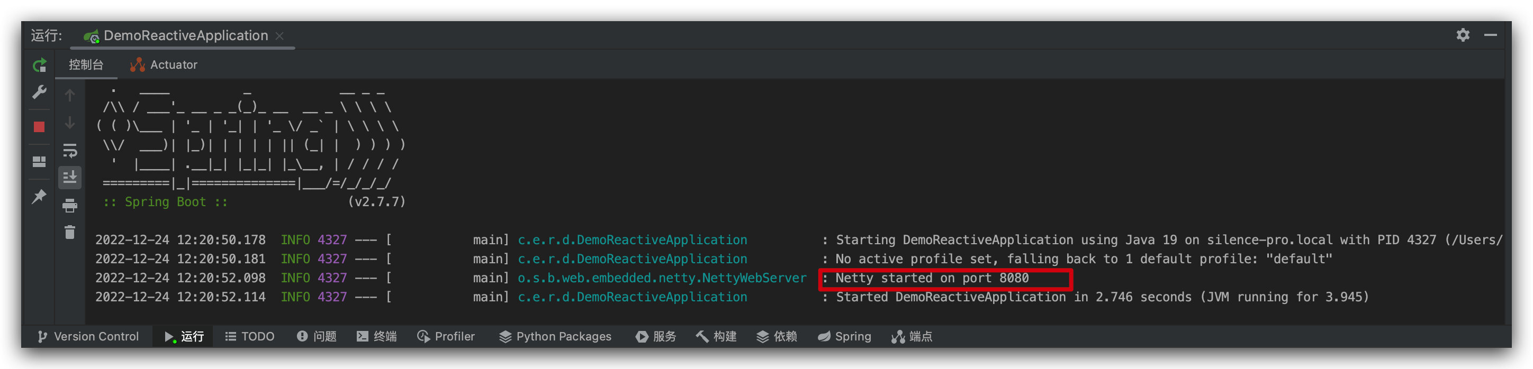Click the rerun application icon
The height and width of the screenshot is (369, 1533).
[39, 66]
